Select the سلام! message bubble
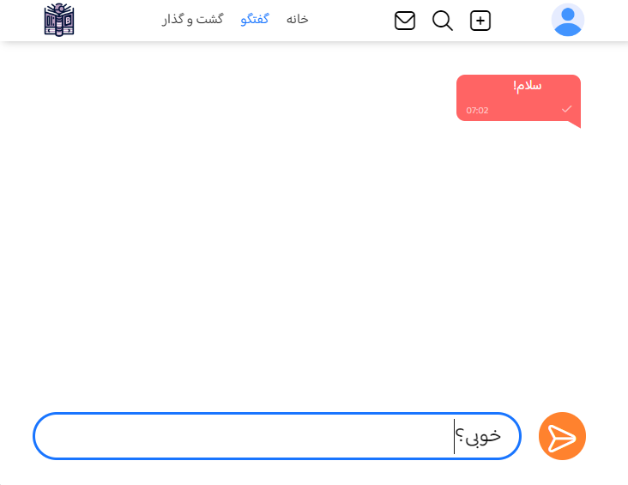Image resolution: width=628 pixels, height=485 pixels. (x=518, y=99)
